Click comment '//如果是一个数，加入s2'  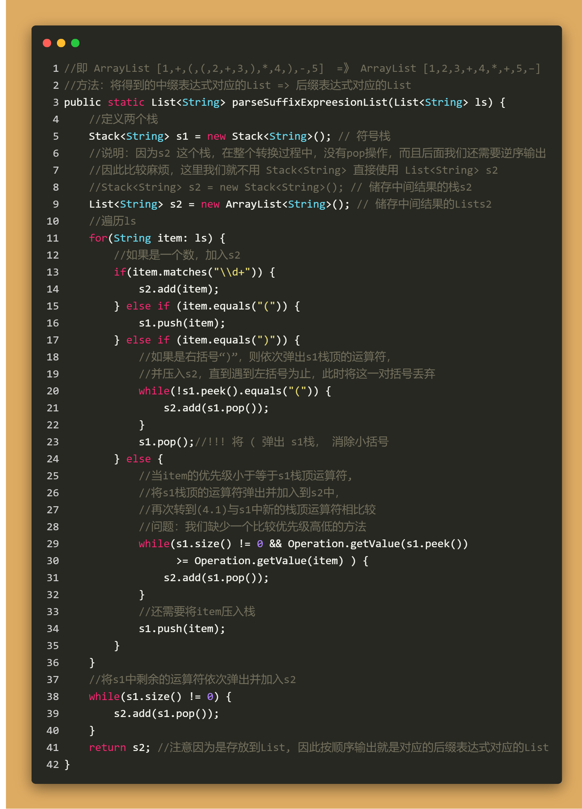pyautogui.click(x=177, y=255)
